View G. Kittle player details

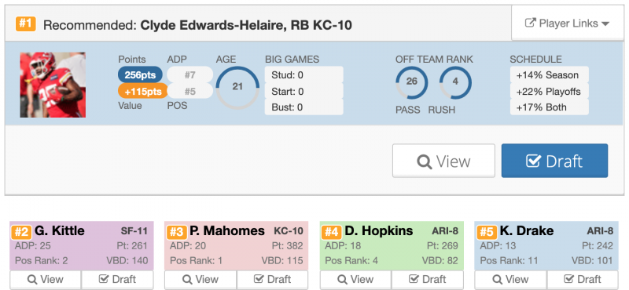[x=46, y=279]
